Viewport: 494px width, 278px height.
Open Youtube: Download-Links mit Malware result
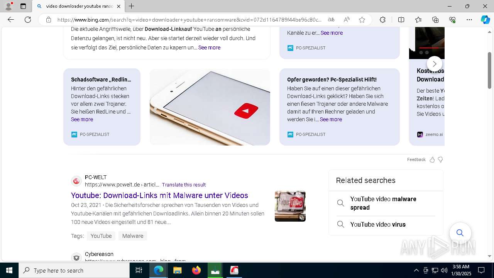(159, 195)
